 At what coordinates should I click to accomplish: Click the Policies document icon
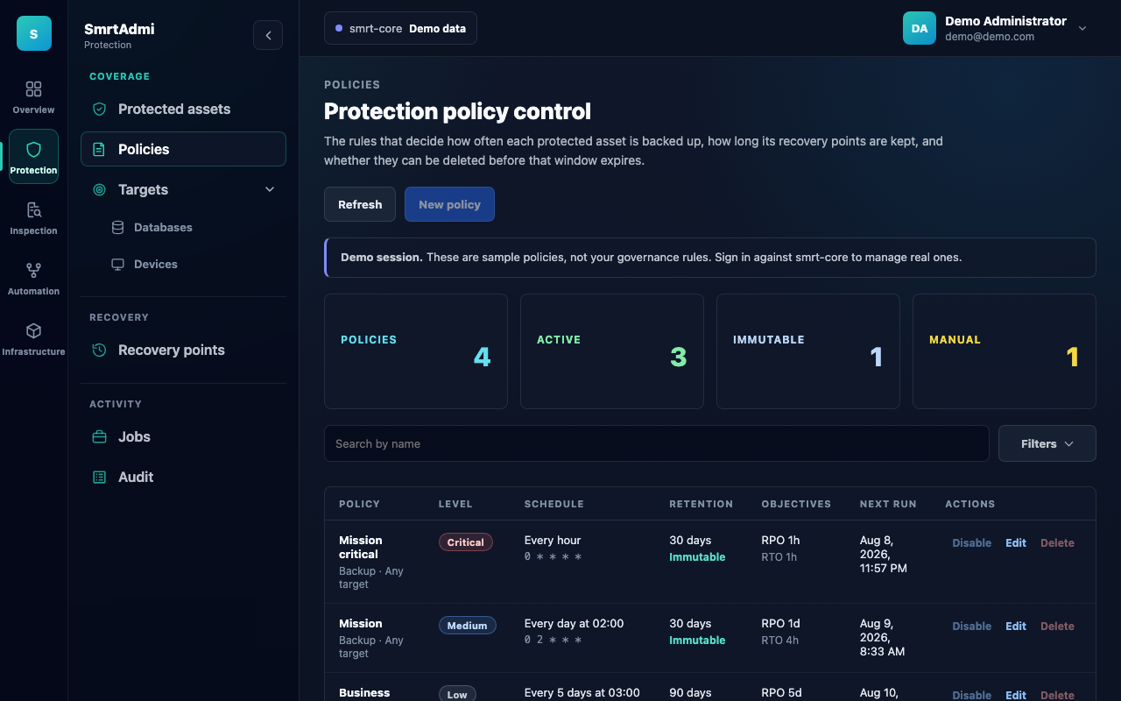coord(100,150)
